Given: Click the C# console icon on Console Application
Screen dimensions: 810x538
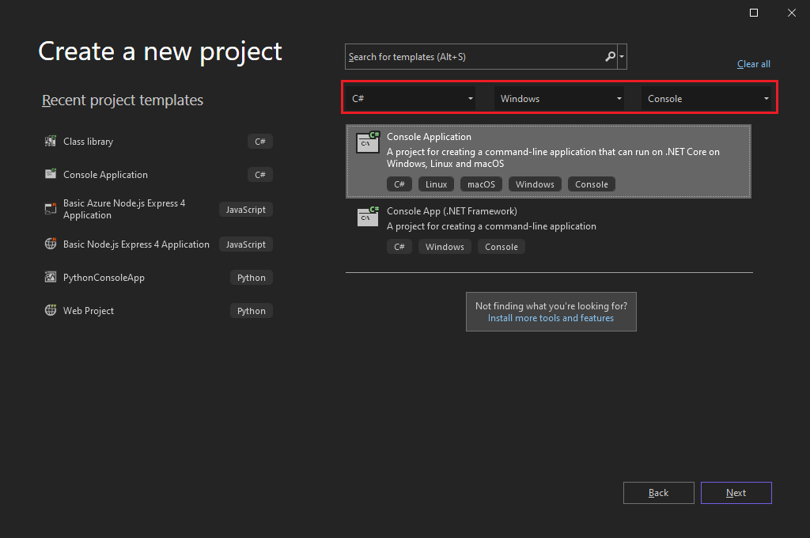Looking at the screenshot, I should [x=367, y=142].
